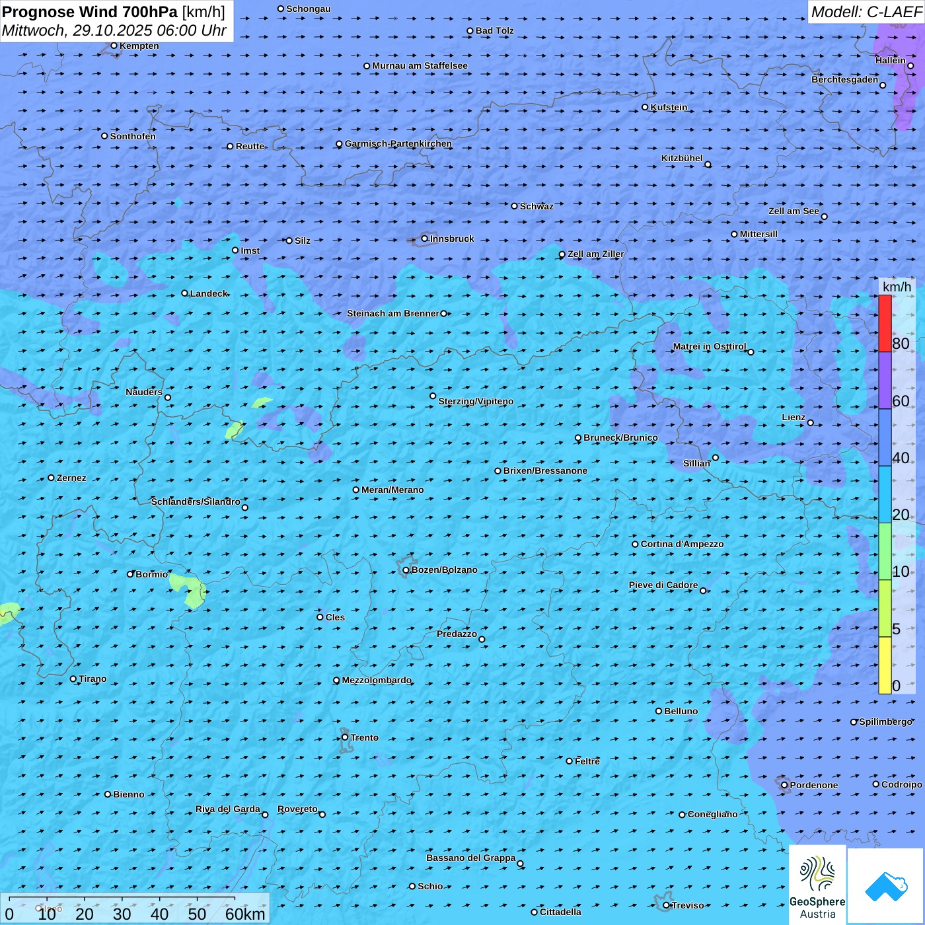The image size is (925, 925).
Task: Click the Sillian label
Action: click(696, 463)
